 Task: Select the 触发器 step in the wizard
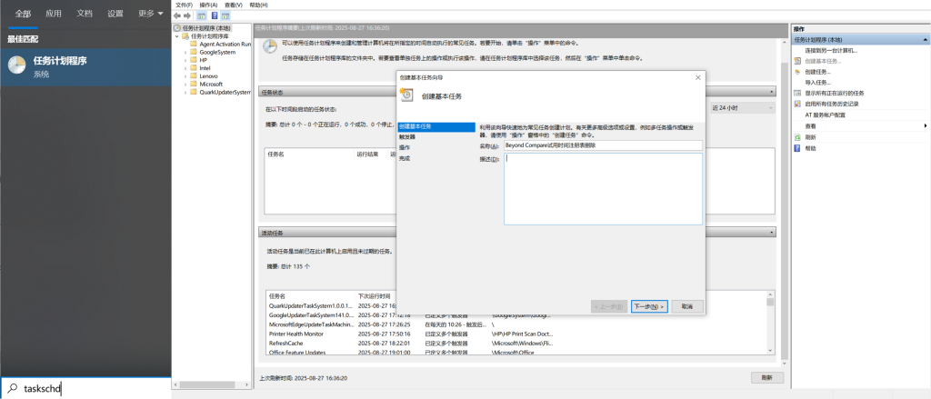[407, 136]
